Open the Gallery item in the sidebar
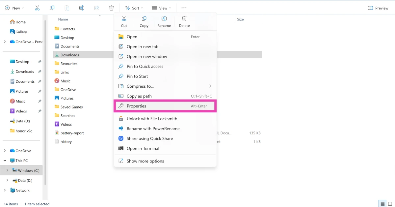 click(20, 32)
